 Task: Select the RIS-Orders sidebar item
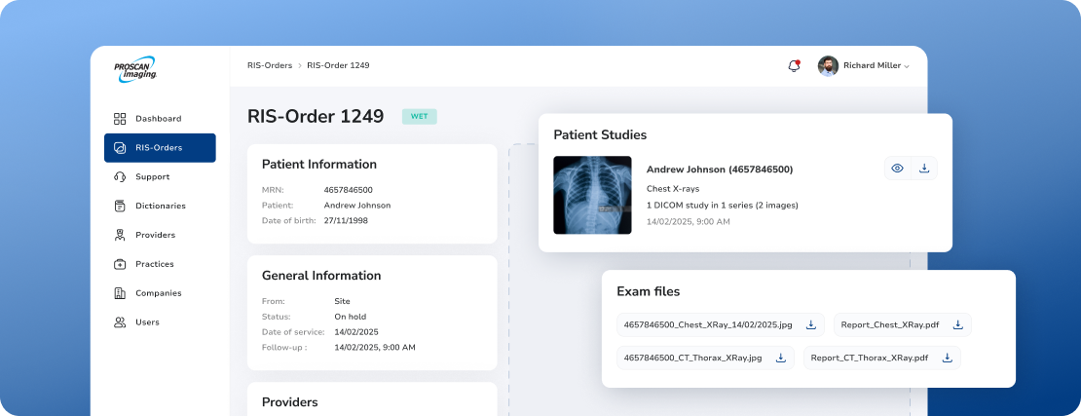[160, 148]
